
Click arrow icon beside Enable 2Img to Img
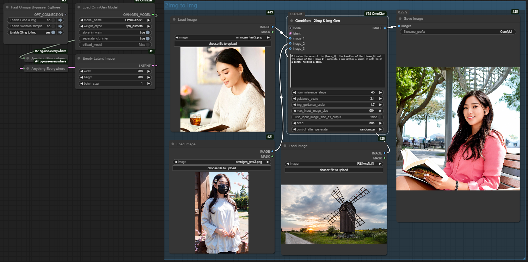point(60,32)
